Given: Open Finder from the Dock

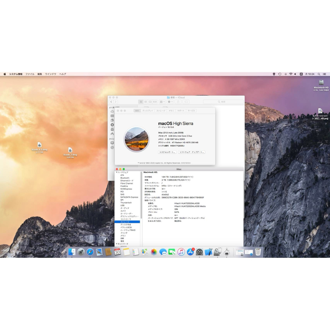Looking at the screenshot, I should pyautogui.click(x=72, y=252).
